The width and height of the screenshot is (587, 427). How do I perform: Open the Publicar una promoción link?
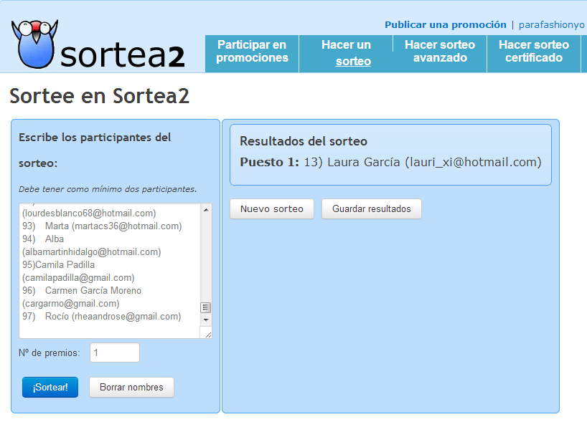coord(445,24)
